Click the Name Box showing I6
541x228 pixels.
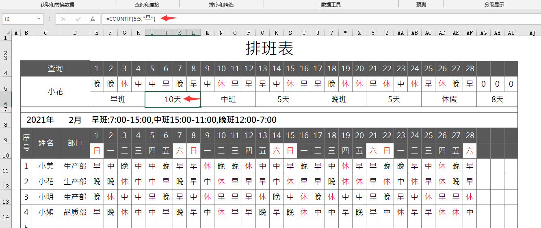click(x=19, y=19)
